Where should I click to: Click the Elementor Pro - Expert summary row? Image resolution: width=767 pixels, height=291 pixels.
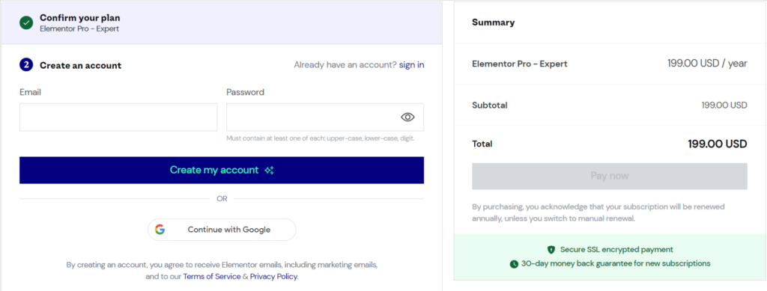(610, 64)
